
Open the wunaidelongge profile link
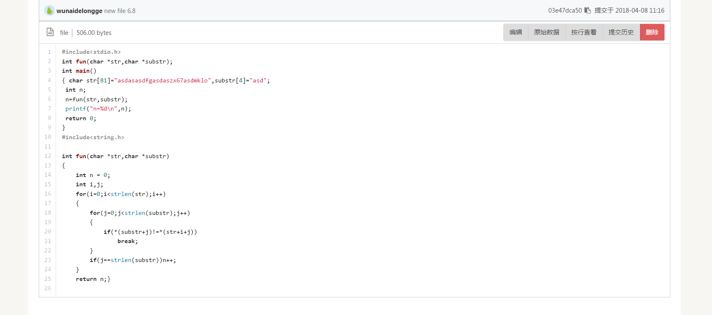click(x=79, y=11)
